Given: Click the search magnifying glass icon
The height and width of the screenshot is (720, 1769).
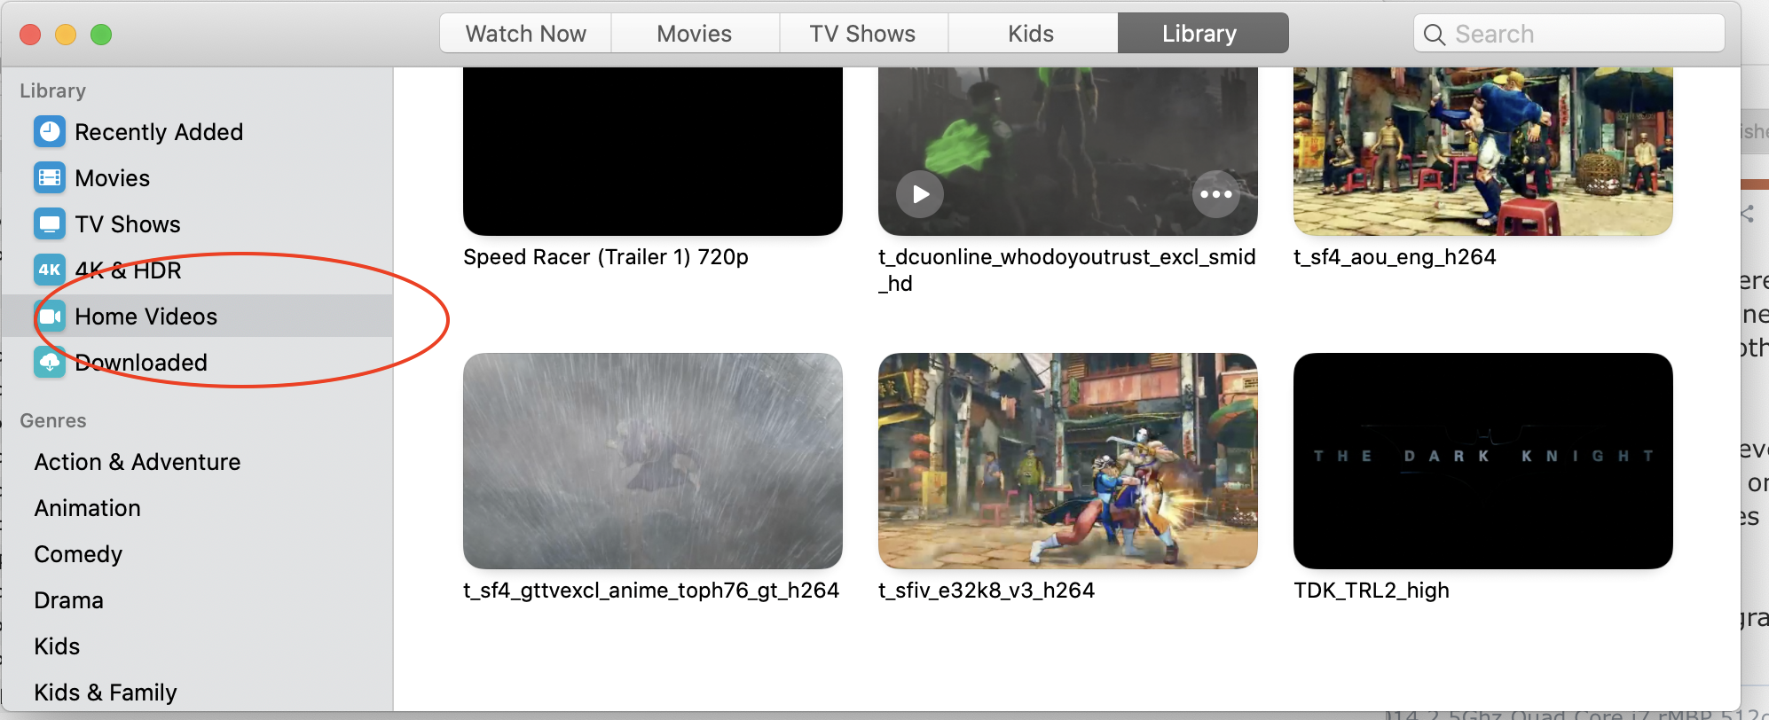Looking at the screenshot, I should click(1434, 35).
